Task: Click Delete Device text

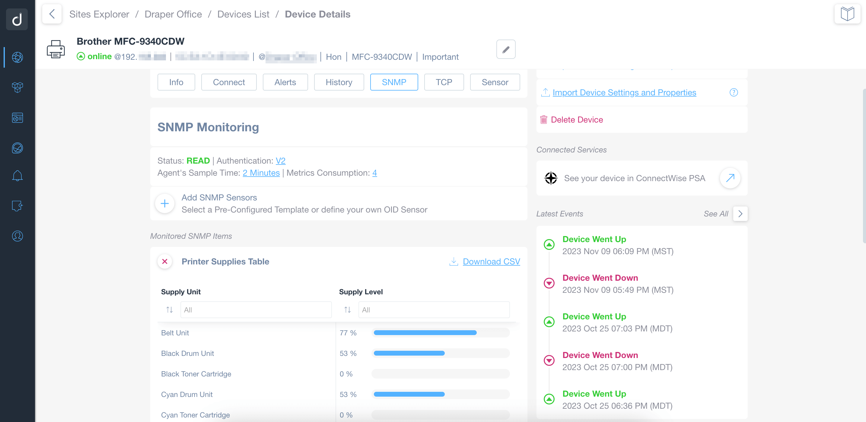Action: (x=577, y=120)
